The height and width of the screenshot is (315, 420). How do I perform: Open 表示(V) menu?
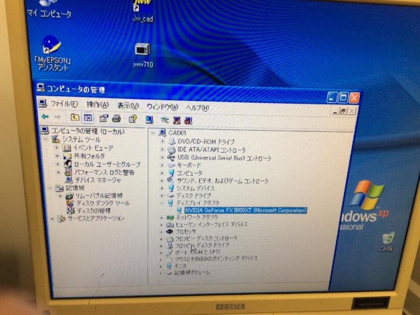[x=128, y=106]
